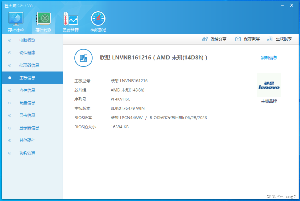Click the generate-report document icon
The image size is (300, 201).
(270, 39)
